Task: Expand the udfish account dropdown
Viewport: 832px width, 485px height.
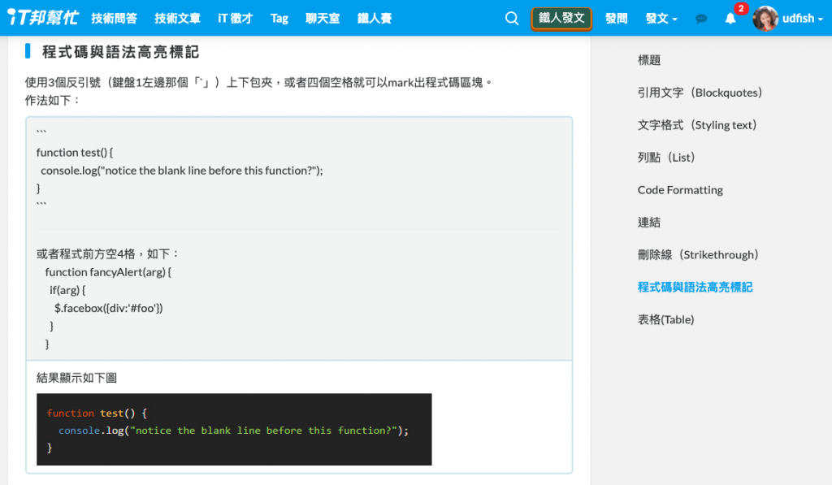Action: click(802, 19)
